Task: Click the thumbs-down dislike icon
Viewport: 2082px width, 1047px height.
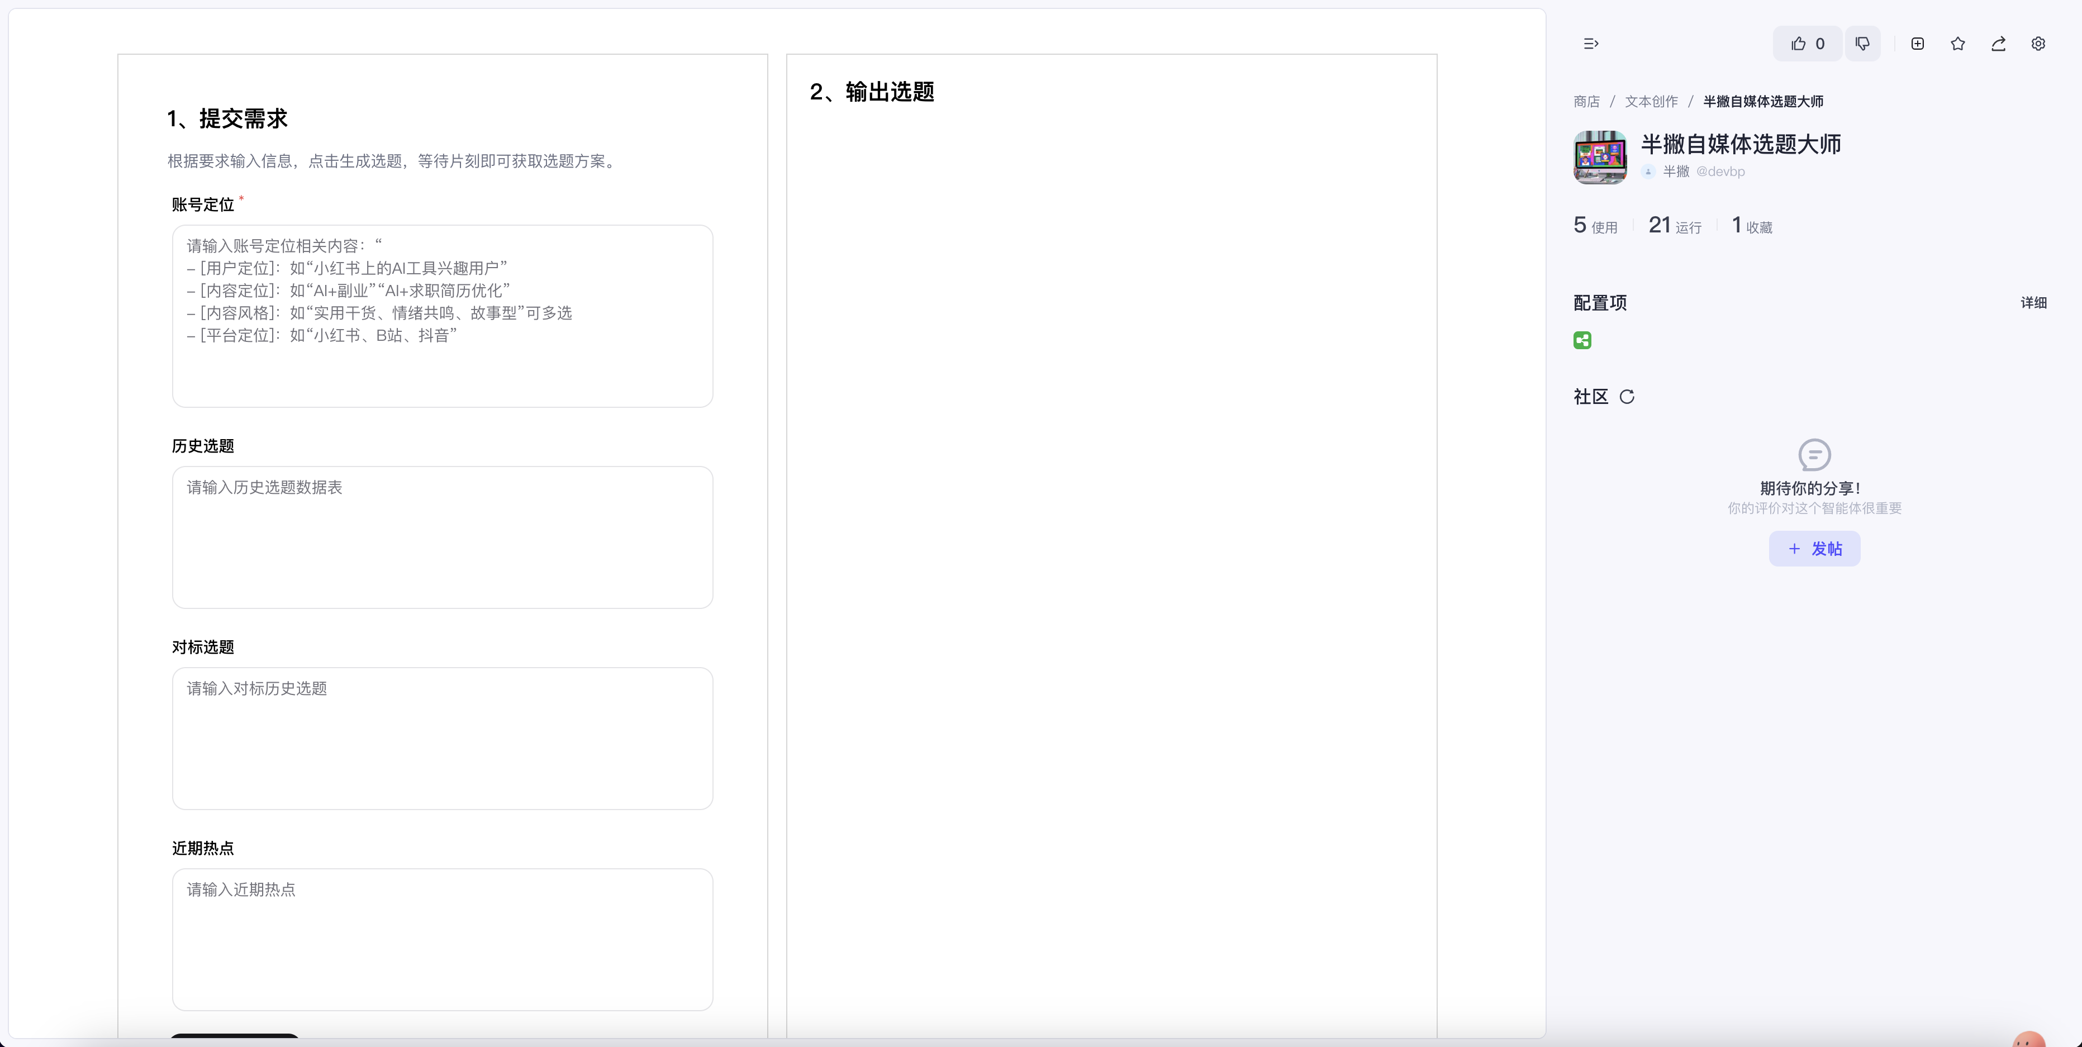Action: tap(1862, 44)
